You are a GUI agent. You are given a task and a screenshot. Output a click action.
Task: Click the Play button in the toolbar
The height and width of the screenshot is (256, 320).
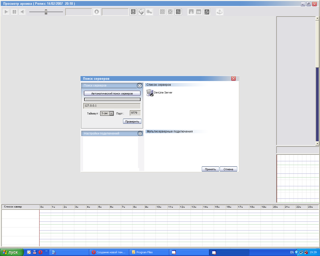click(x=6, y=12)
